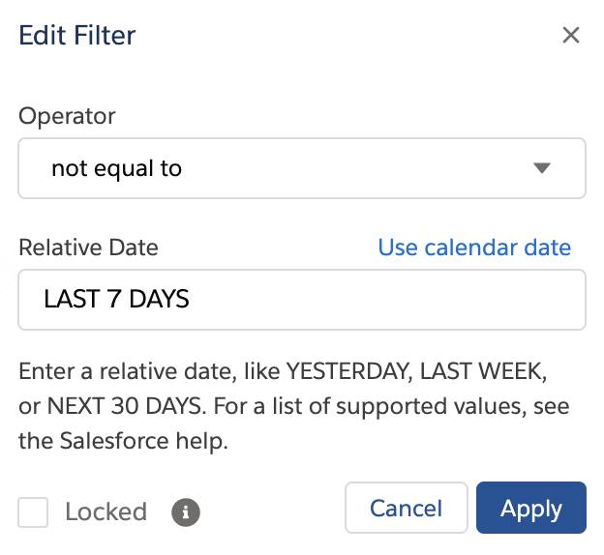Select the Edit Filter dialog heading
Screen dimensions: 604x555
(77, 36)
